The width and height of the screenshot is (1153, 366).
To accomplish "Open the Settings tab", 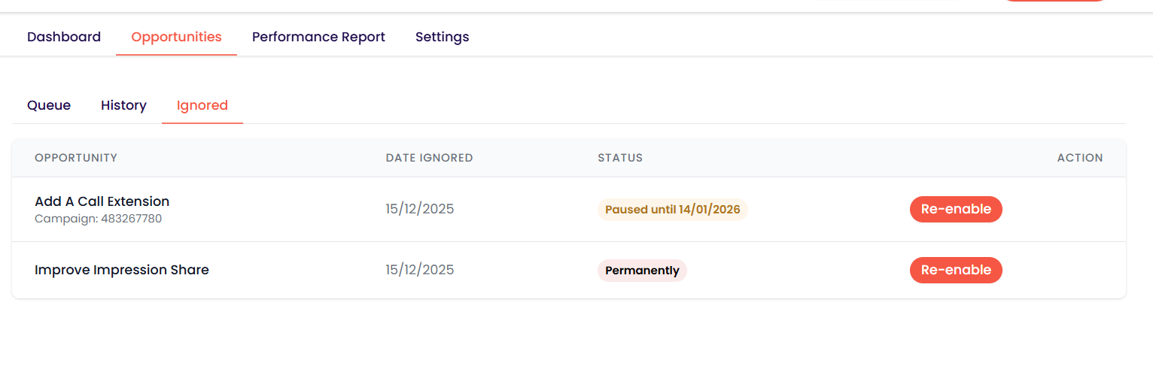I will coord(442,37).
